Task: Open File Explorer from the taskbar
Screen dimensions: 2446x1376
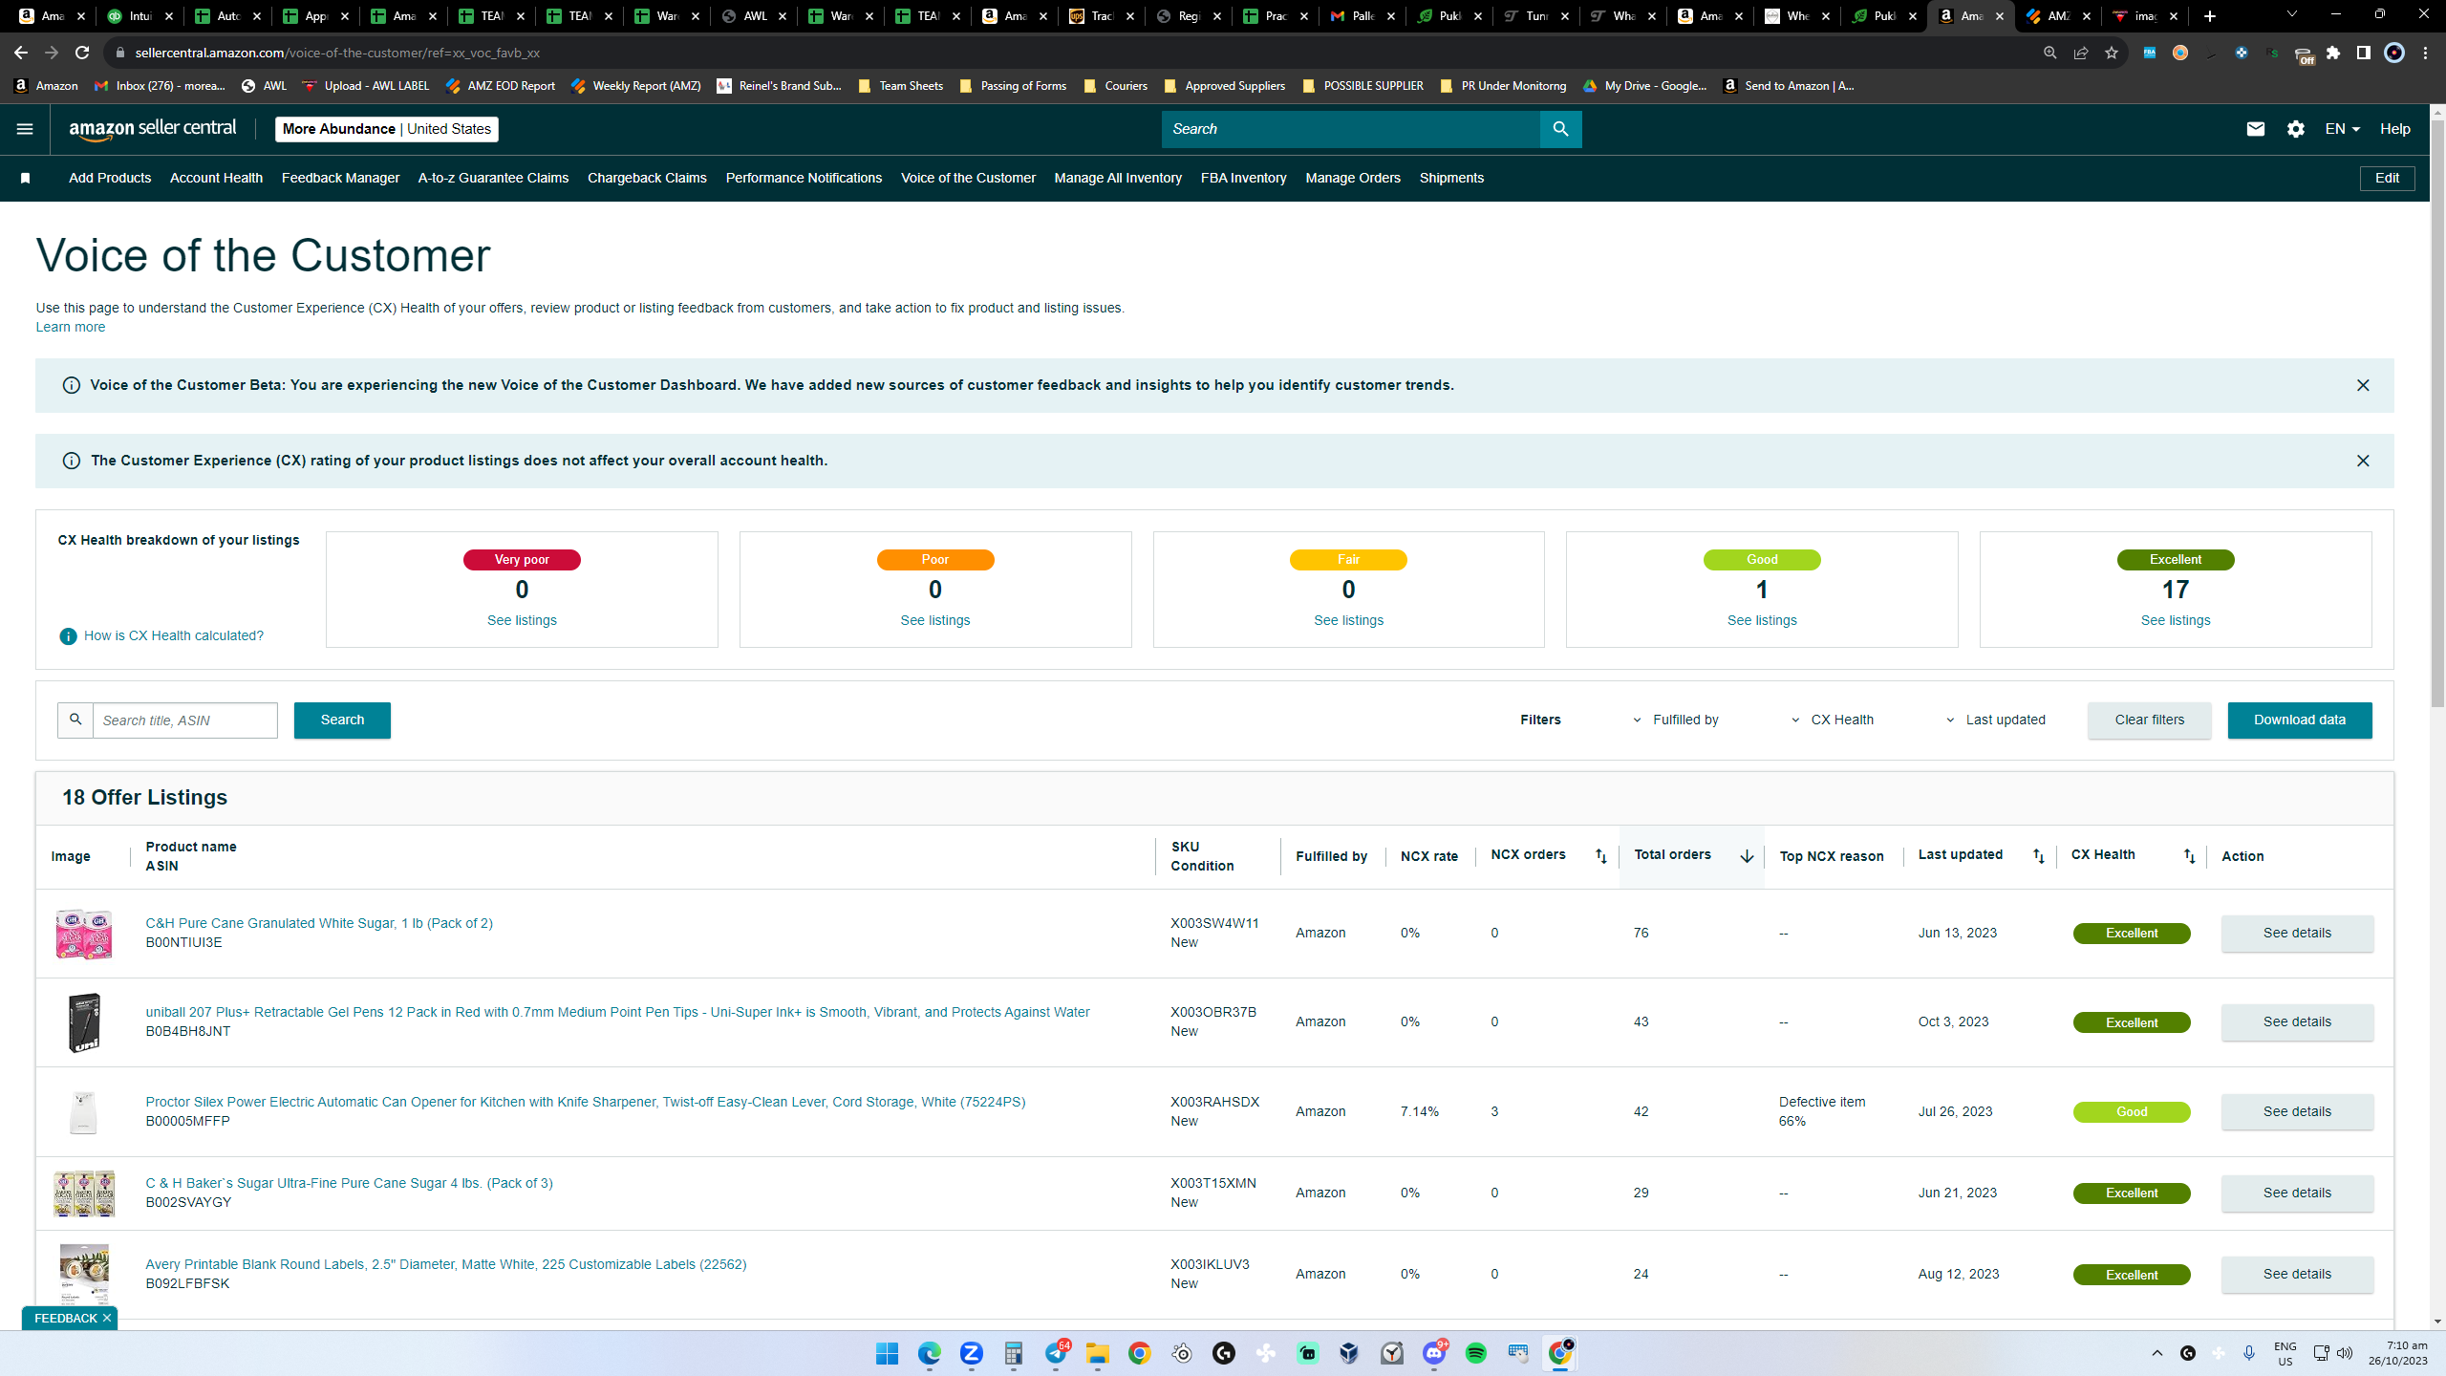Action: pyautogui.click(x=1097, y=1353)
